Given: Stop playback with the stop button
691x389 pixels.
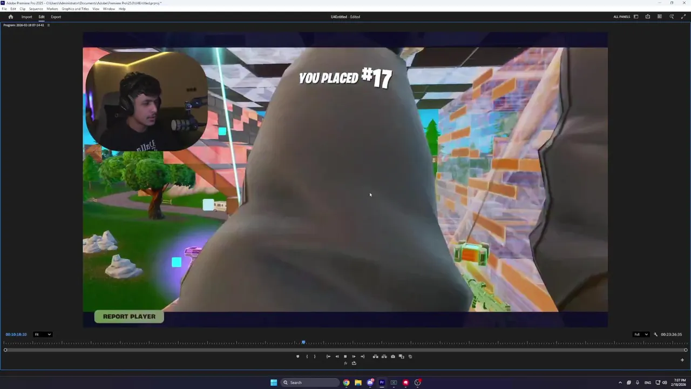Looking at the screenshot, I should click(345, 357).
